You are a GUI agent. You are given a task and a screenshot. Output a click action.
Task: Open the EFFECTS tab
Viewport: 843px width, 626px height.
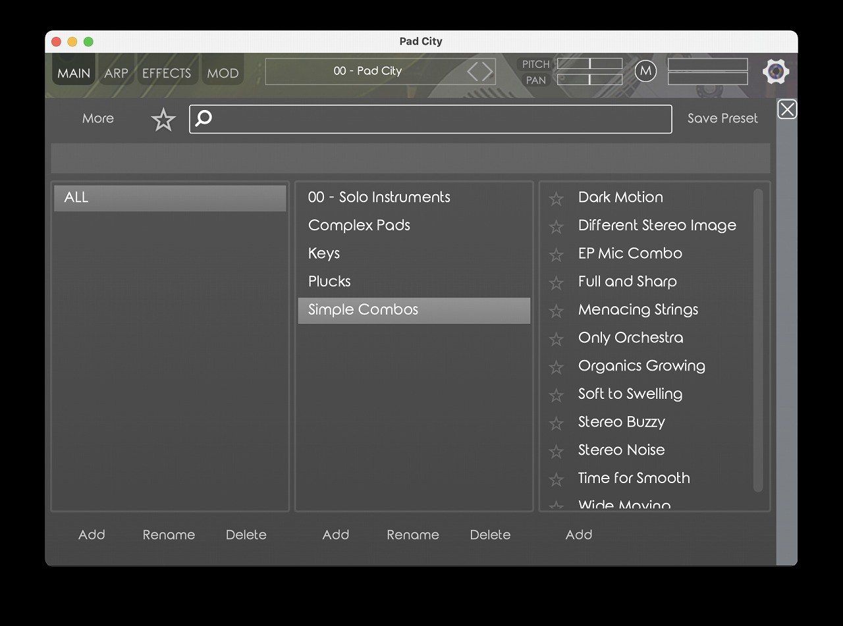click(167, 73)
